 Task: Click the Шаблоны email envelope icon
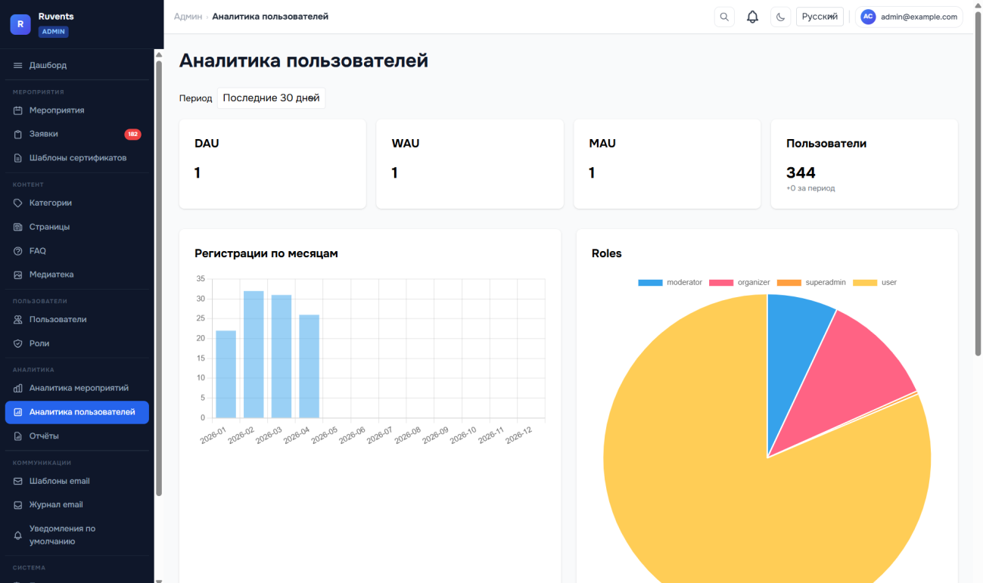[18, 481]
